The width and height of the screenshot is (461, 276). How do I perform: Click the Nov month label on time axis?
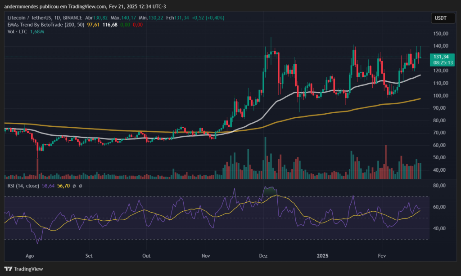206,256
